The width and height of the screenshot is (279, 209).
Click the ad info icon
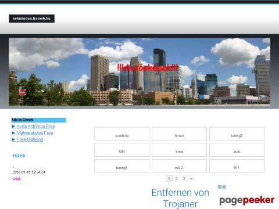pyautogui.click(x=220, y=187)
